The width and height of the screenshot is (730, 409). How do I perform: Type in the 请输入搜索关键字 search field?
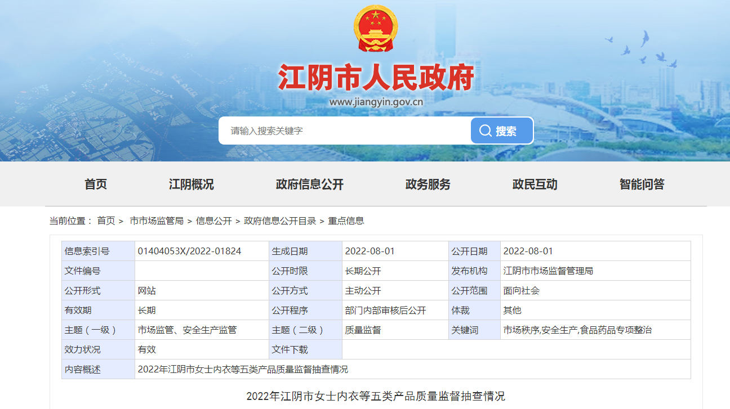coord(344,131)
